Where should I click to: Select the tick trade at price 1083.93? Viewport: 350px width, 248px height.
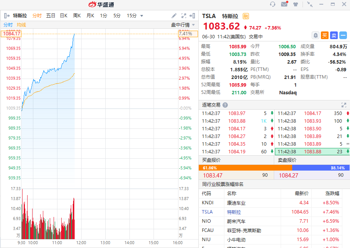[312, 121]
